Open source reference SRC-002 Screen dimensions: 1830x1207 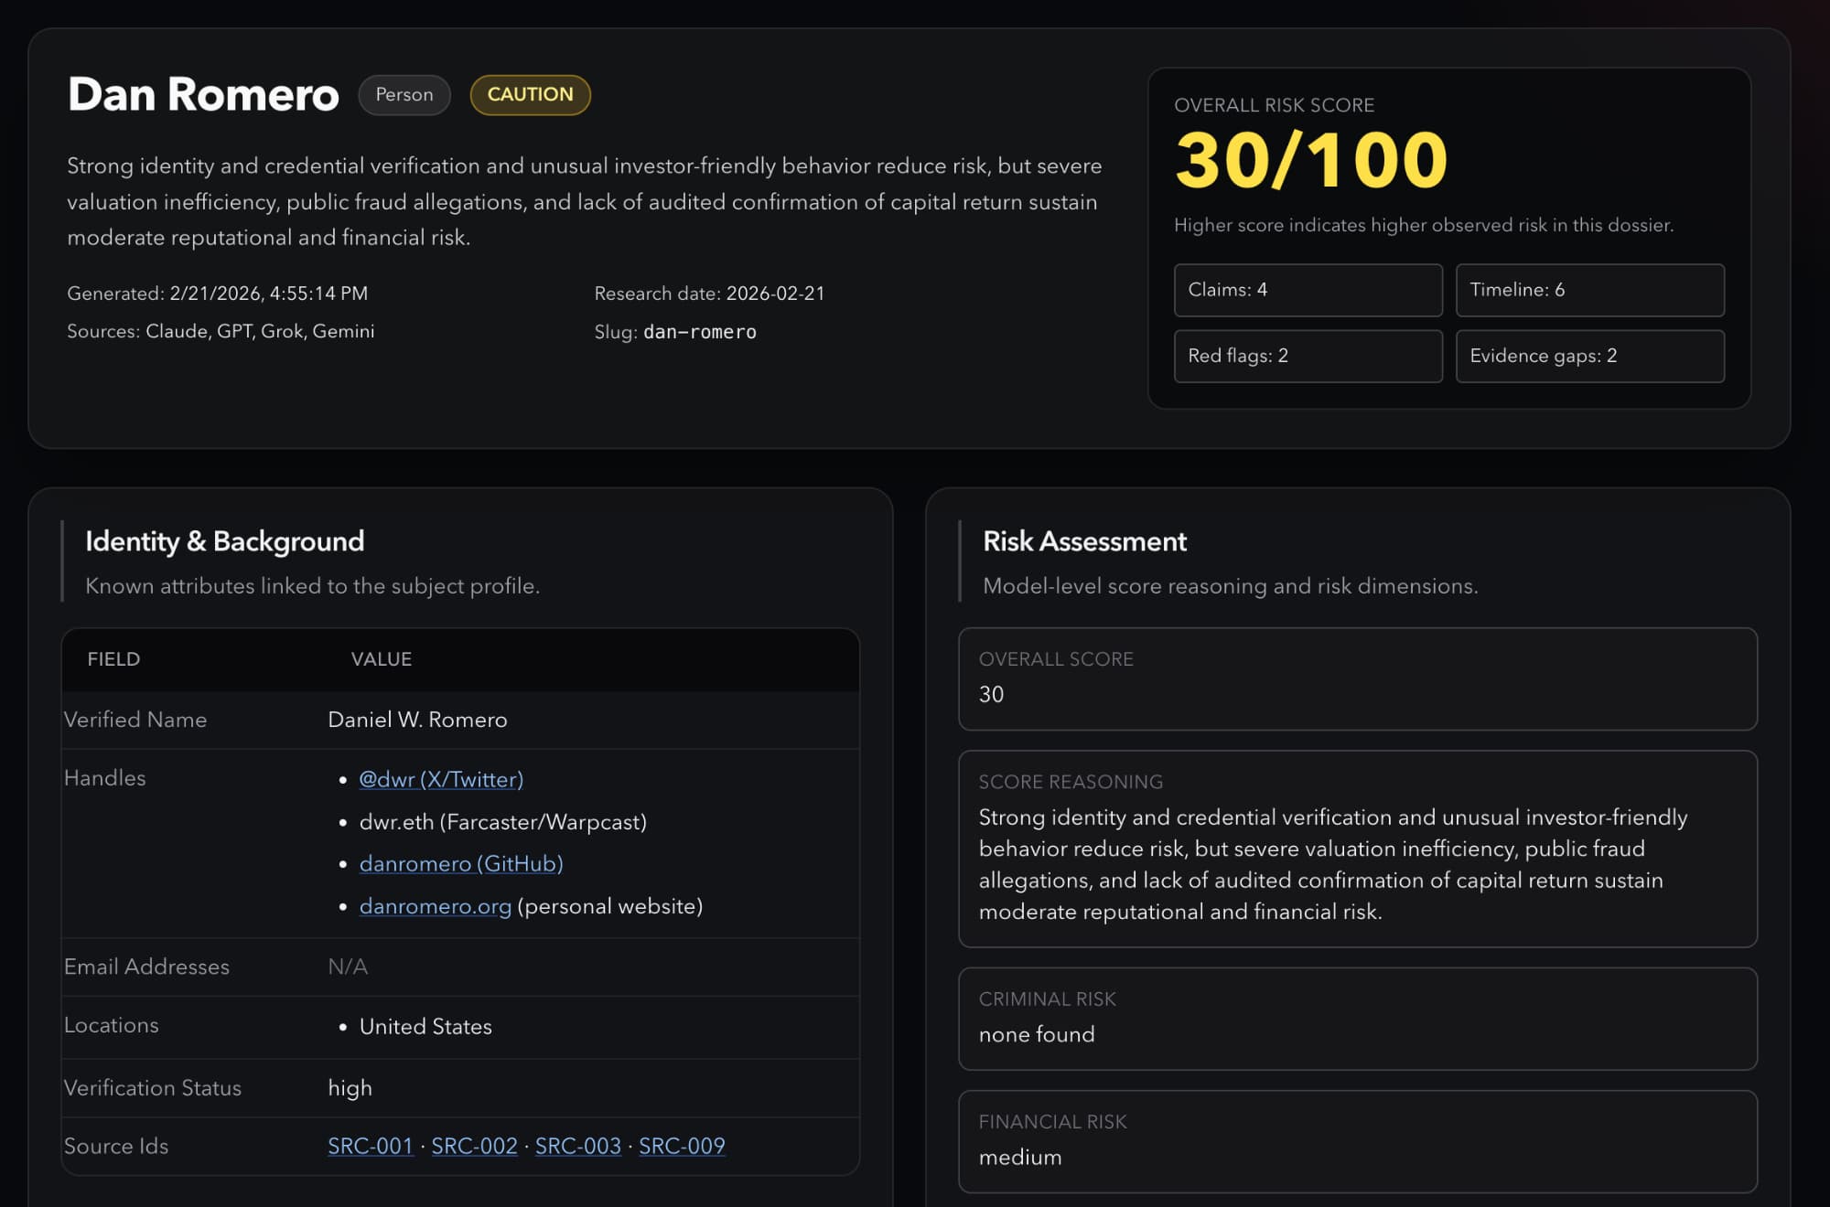(x=474, y=1146)
